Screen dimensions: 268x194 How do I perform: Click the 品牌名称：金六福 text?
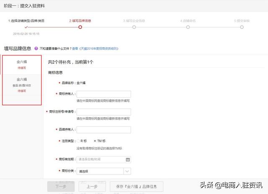(74, 83)
